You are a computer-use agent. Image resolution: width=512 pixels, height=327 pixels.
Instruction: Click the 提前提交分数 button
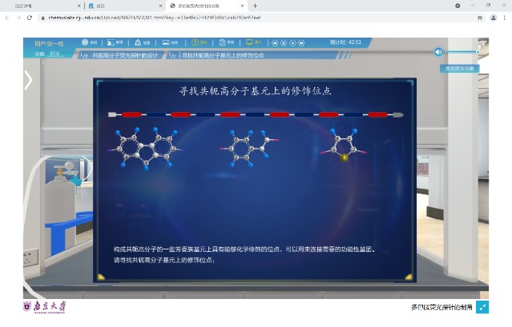pyautogui.click(x=460, y=69)
